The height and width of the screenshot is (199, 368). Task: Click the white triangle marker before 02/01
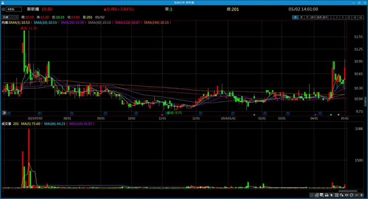254,115
